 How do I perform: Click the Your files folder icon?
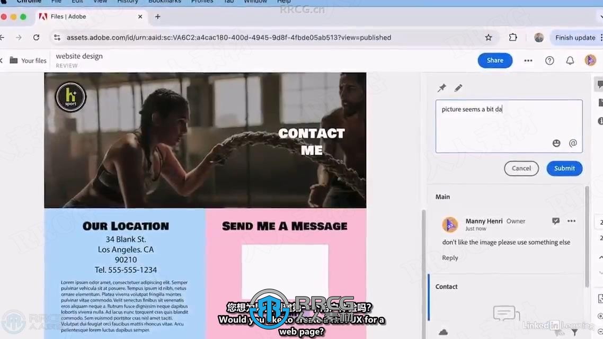[13, 60]
